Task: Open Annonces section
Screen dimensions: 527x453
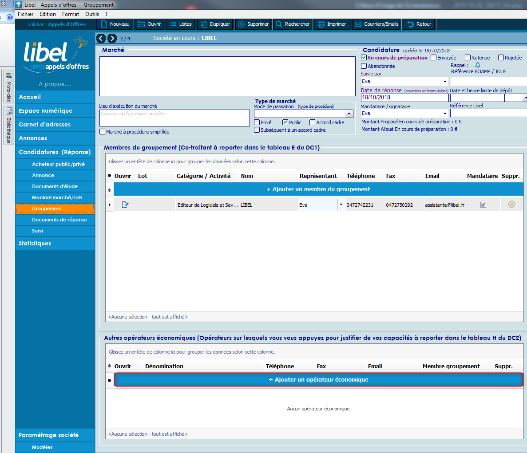Action: [55, 138]
